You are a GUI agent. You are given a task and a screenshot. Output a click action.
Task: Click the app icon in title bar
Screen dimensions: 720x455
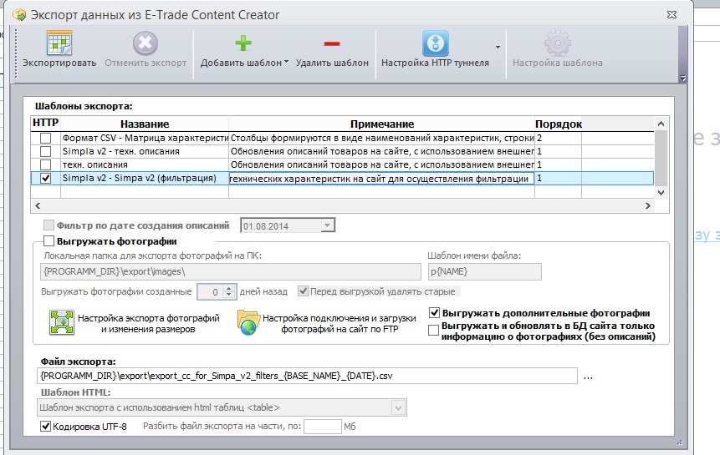pos(19,15)
